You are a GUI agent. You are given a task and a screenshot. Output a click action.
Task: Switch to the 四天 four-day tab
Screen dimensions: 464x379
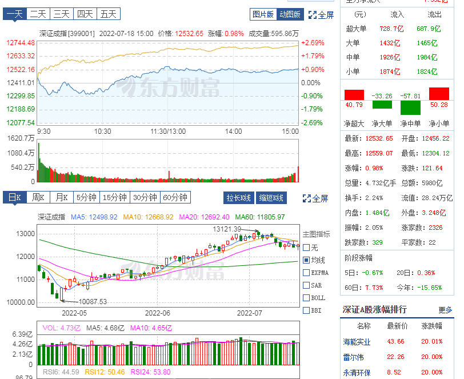(85, 14)
